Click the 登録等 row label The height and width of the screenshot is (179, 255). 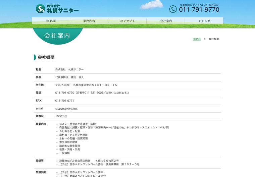[40, 161]
